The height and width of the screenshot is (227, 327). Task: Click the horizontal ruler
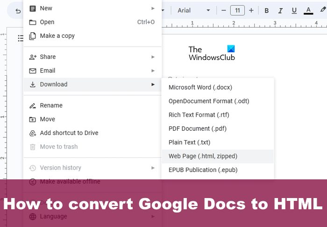click(244, 24)
